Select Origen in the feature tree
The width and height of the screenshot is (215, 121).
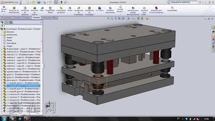[x=9, y=46]
